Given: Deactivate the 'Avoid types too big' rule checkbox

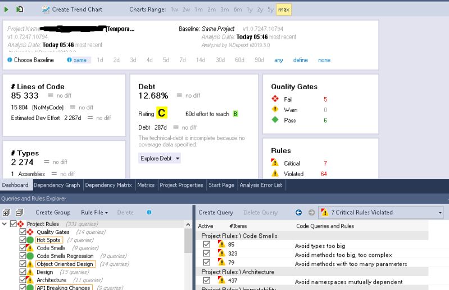Looking at the screenshot, I should coord(206,245).
